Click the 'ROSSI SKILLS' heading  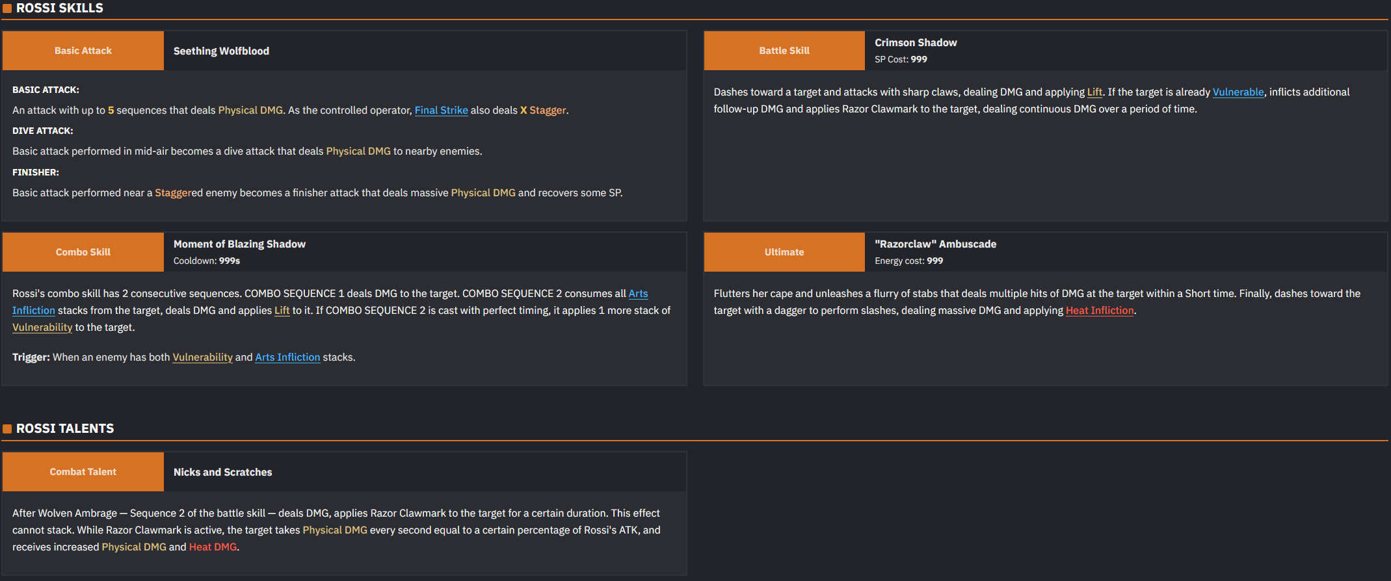point(60,8)
